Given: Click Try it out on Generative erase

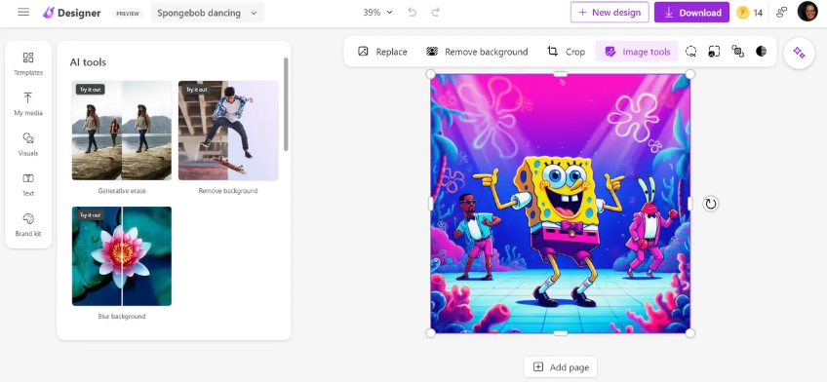Looking at the screenshot, I should click(90, 90).
